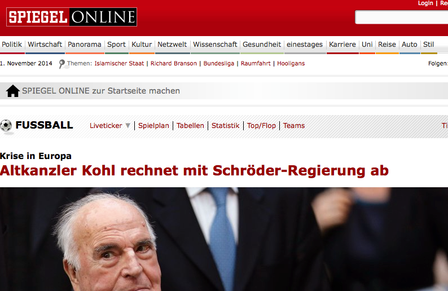Open the Islamischer Staat topic link
The height and width of the screenshot is (291, 448).
coord(119,63)
